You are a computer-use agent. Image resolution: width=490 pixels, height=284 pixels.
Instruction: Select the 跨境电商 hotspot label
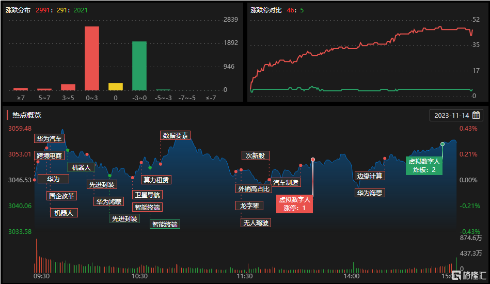click(50, 155)
